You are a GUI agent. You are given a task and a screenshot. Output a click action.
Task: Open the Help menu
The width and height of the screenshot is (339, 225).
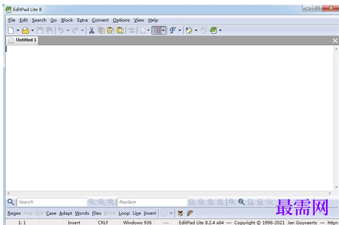point(153,20)
